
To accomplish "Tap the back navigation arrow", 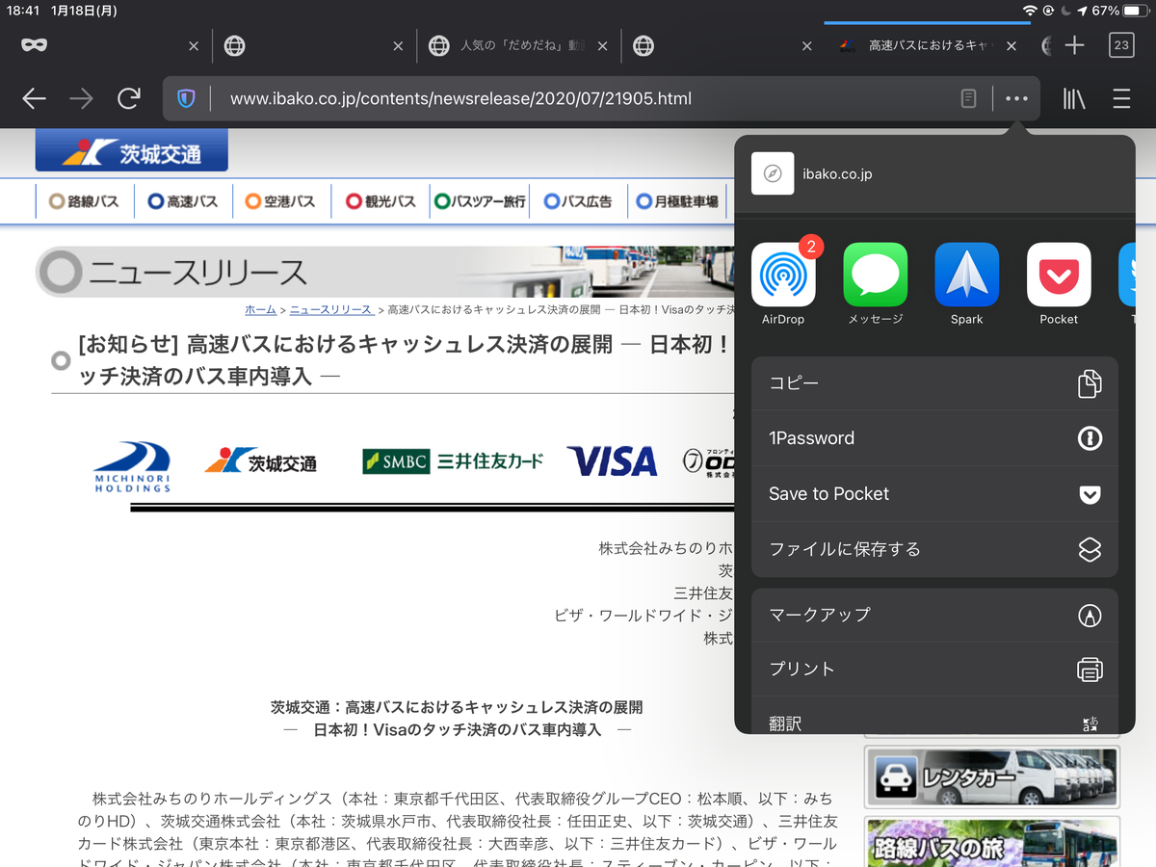I will (34, 98).
